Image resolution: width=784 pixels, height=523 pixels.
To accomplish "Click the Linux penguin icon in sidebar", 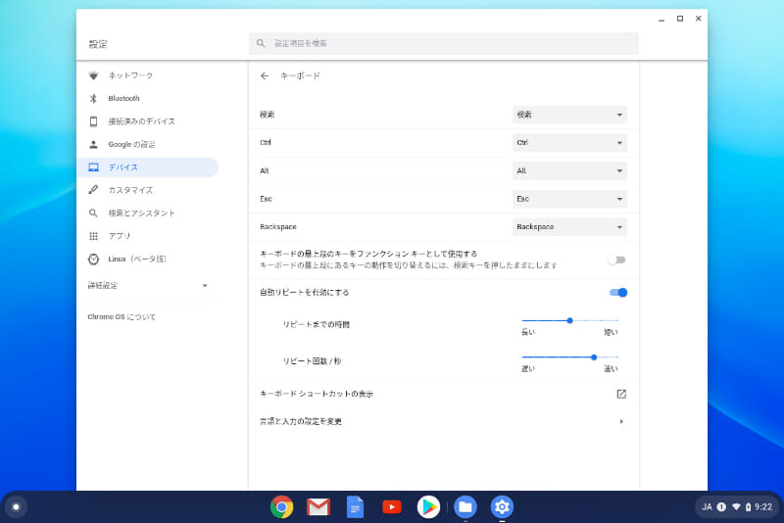I will [x=93, y=259].
